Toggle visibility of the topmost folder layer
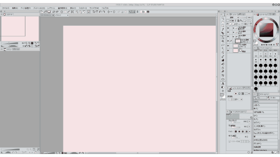 click(228, 28)
